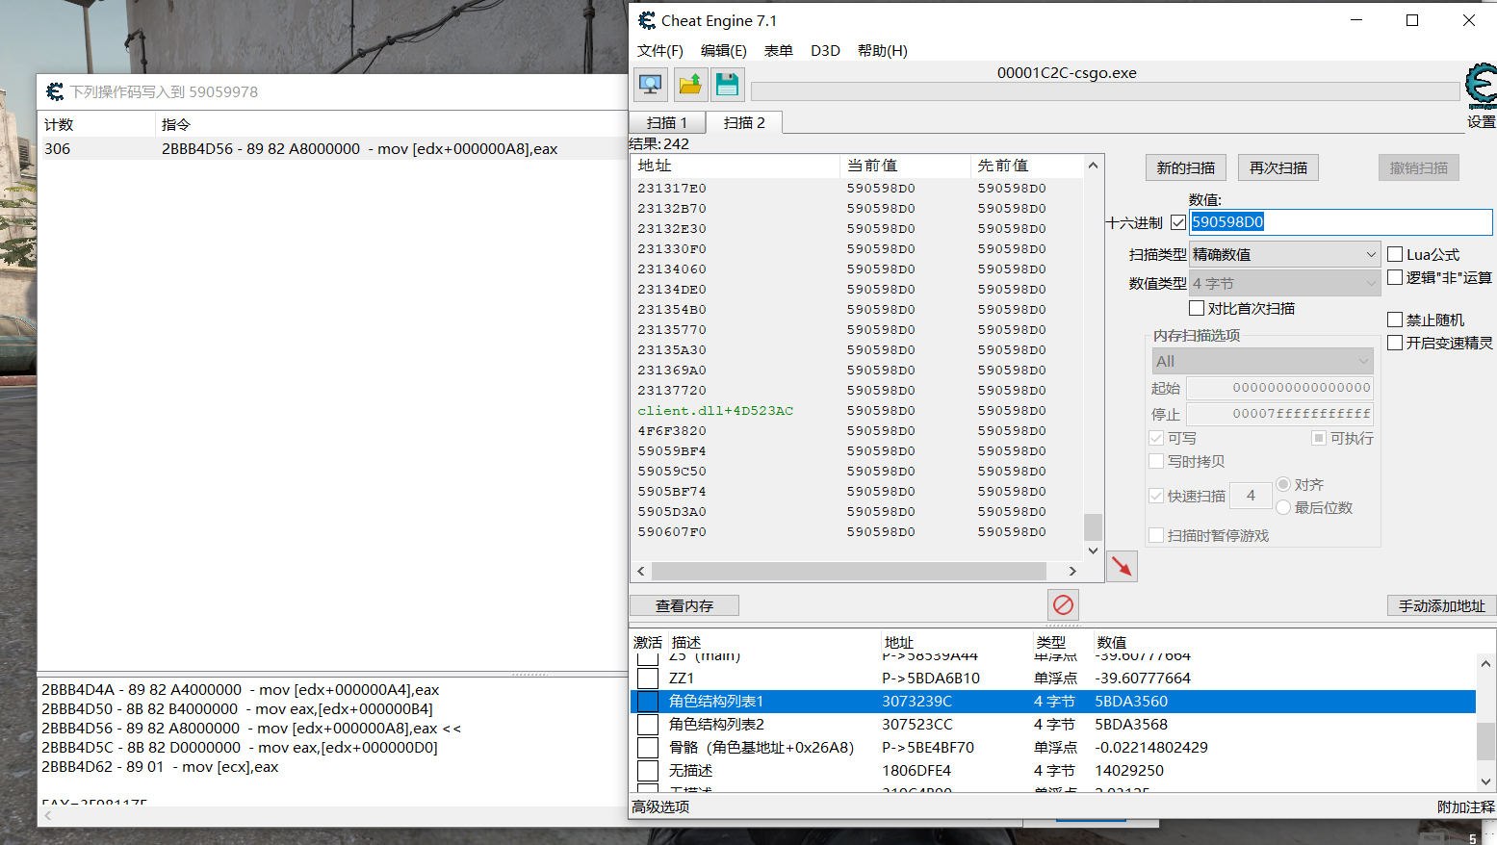1497x845 pixels.
Task: Click the fast scan alignment value field
Action: point(1251,496)
